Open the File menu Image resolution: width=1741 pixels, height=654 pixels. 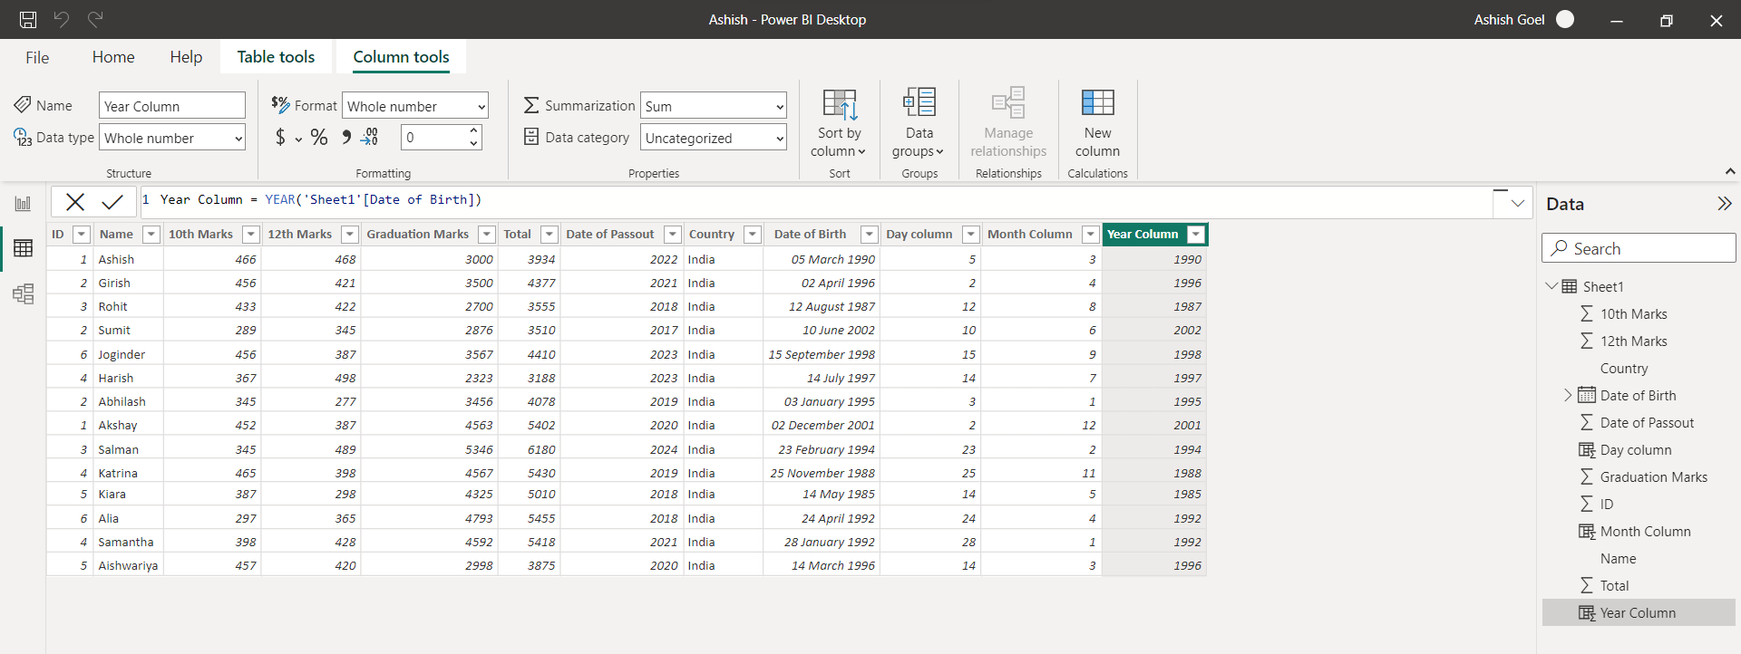point(37,57)
